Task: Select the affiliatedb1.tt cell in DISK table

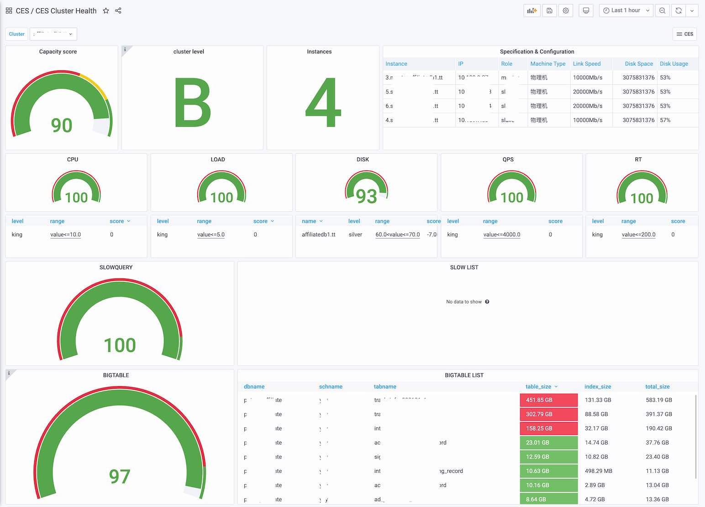Action: pos(319,235)
